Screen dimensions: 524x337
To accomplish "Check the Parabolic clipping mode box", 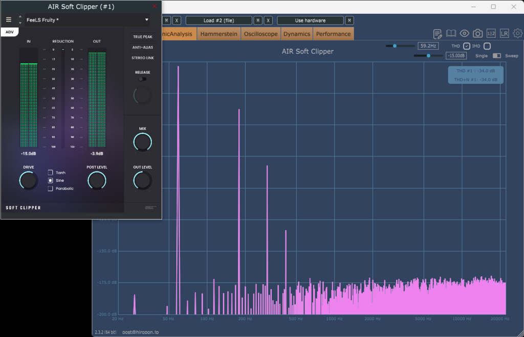I will click(x=51, y=188).
